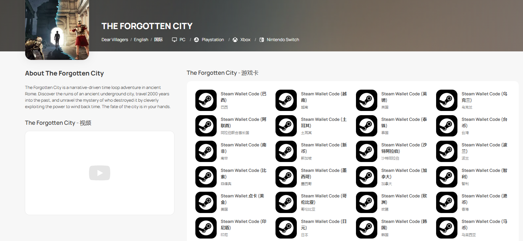Open the Dear Villagers publisher link
Viewport: 523px width, 241px height.
coord(115,40)
